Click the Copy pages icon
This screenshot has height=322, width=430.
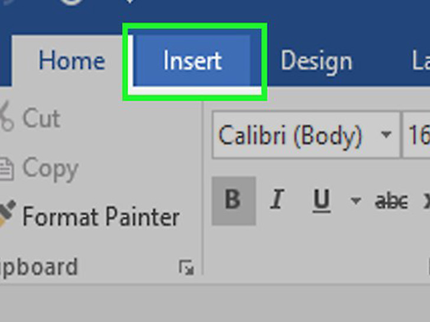click(x=5, y=169)
